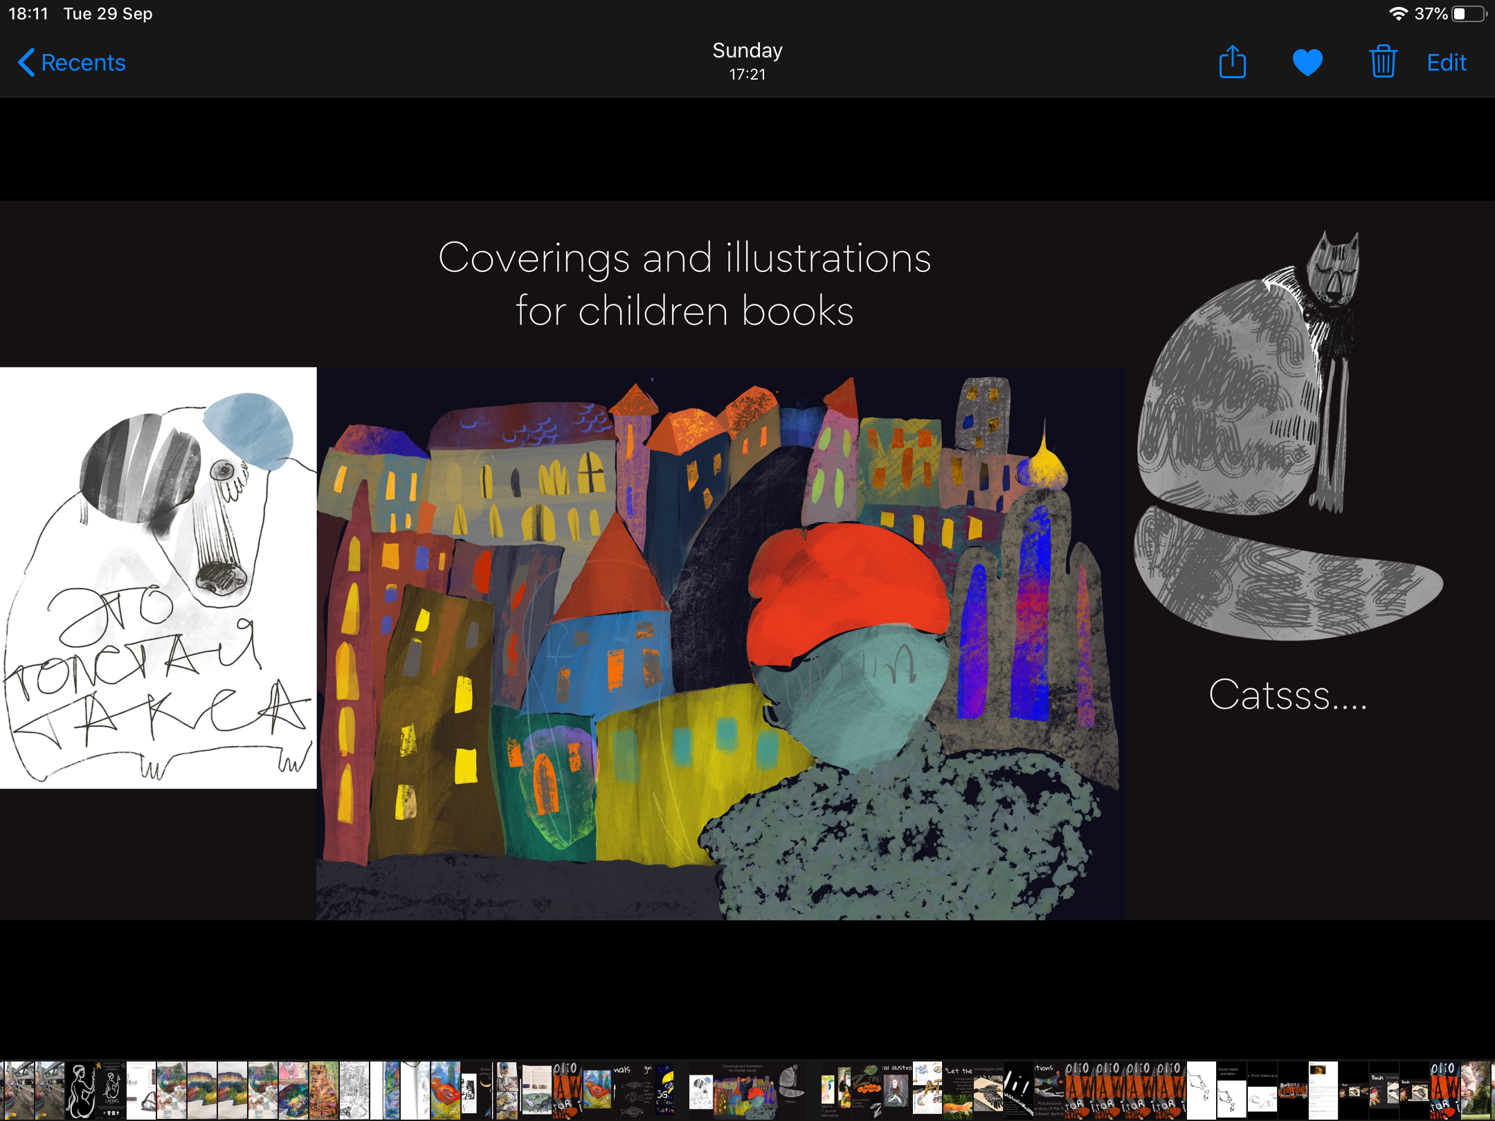Select the white mouse sketch thumbnail
Image resolution: width=1495 pixels, height=1121 pixels.
[1201, 1091]
